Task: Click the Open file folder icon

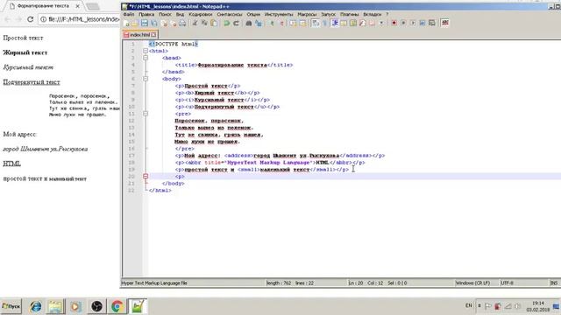Action: click(134, 24)
